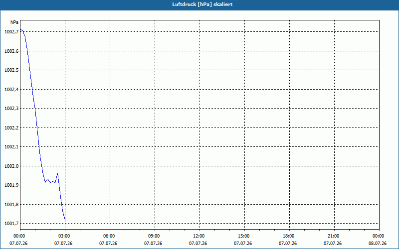Select the 1001,9 pressure axis label
The height and width of the screenshot is (249, 399).
[11, 185]
